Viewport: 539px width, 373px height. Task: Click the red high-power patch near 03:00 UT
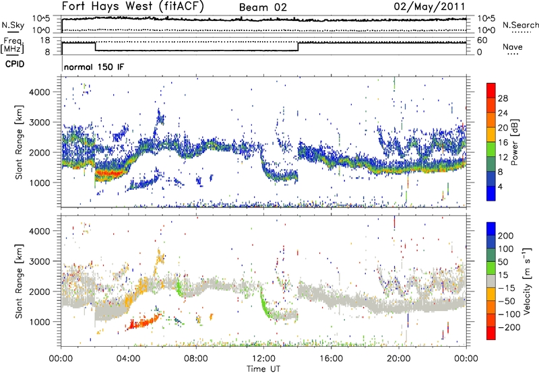click(x=109, y=174)
